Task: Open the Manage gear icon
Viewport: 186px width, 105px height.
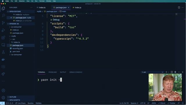Action: 3,98
